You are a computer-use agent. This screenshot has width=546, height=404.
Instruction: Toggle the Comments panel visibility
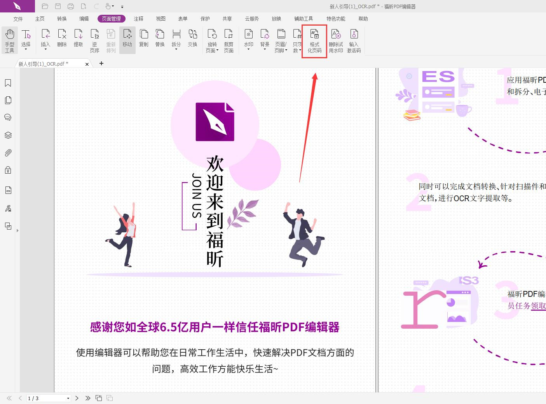[8, 117]
